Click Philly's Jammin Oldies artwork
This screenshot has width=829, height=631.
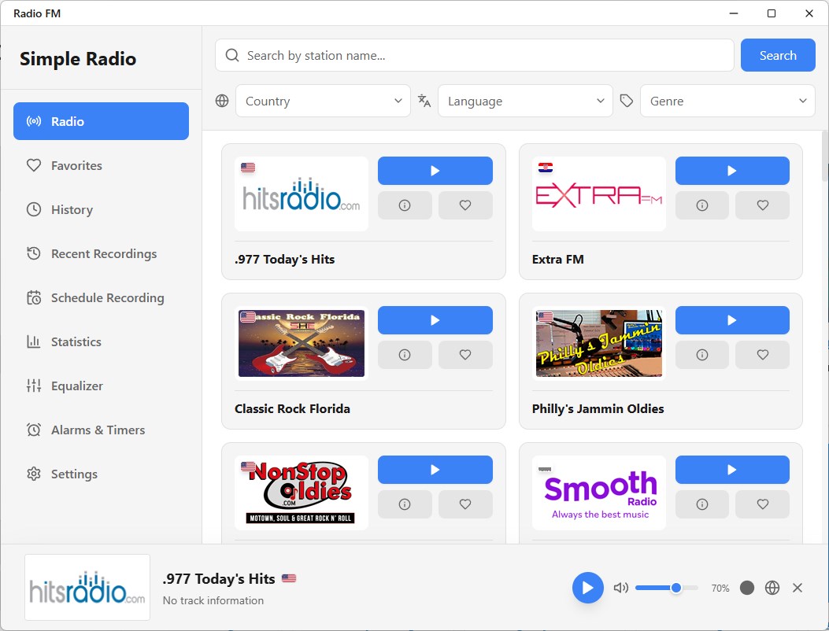598,343
